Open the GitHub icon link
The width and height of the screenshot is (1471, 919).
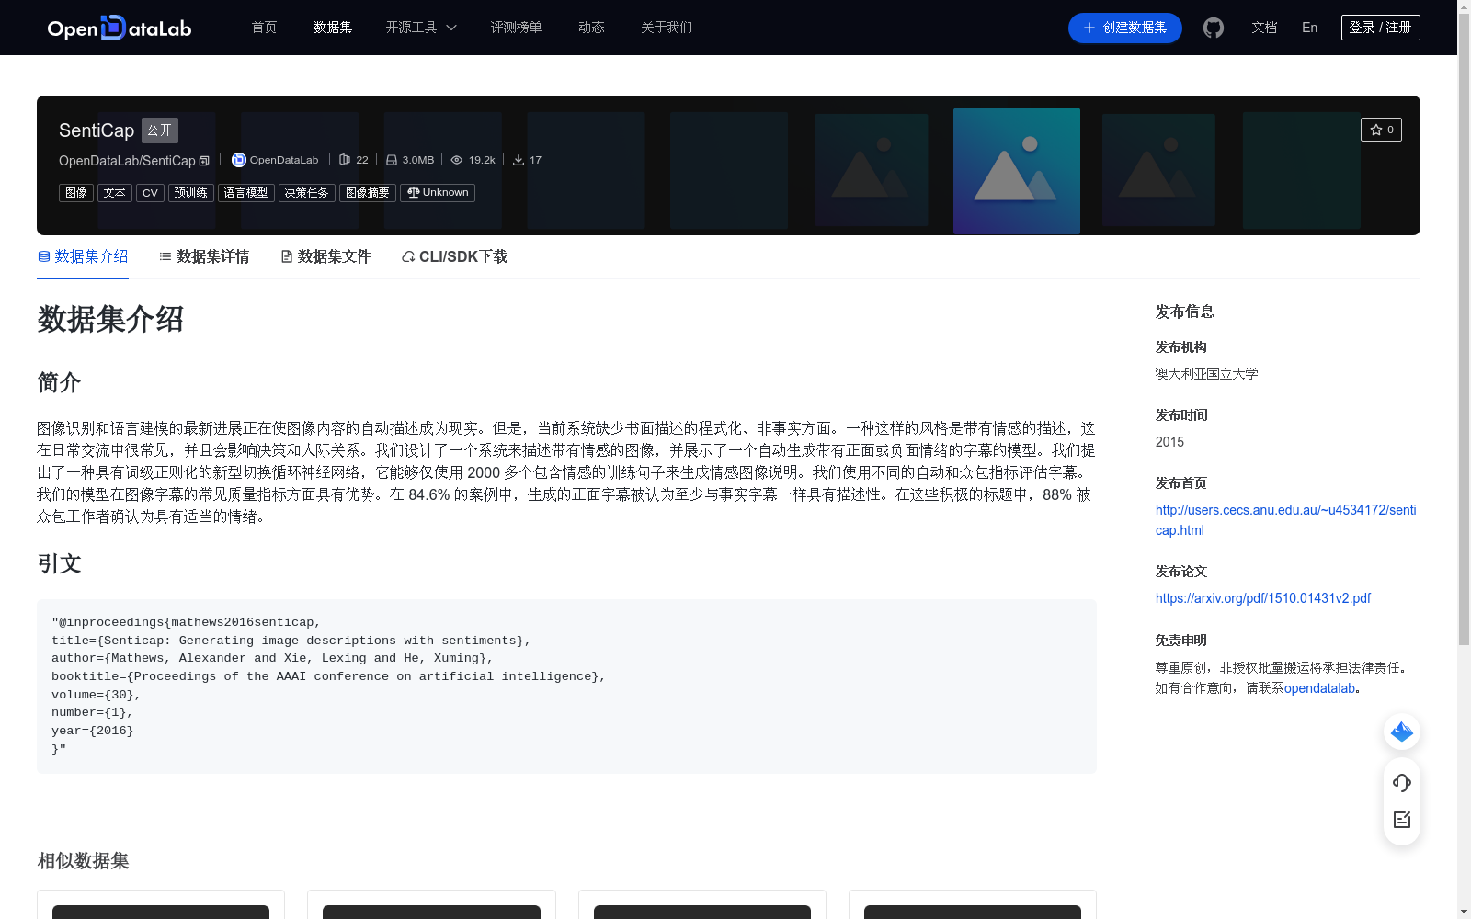point(1214,28)
